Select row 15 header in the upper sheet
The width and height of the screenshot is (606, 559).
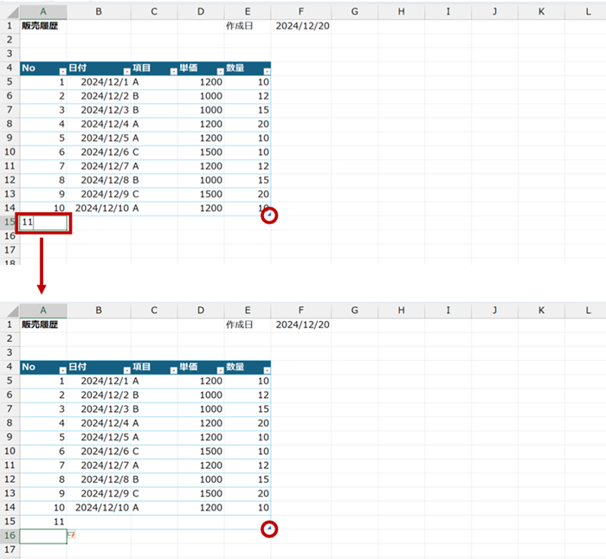click(x=10, y=222)
